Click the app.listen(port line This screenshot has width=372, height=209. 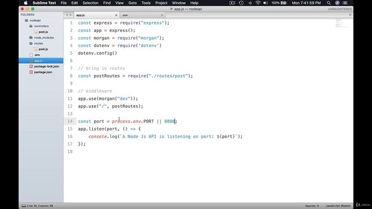point(109,129)
